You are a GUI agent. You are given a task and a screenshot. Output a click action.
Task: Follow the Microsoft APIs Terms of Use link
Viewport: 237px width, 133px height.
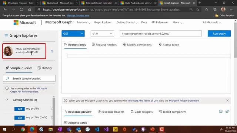tap(143, 100)
